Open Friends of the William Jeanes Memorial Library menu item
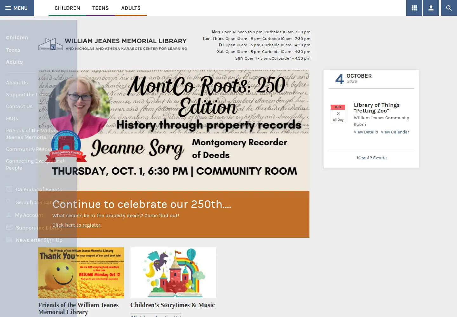Viewport: 457px width, 317px height. tap(36, 134)
